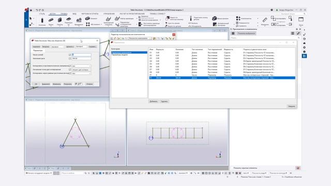Click Изменить in the array dialog
Screen dimensions: 331x186
56,84
